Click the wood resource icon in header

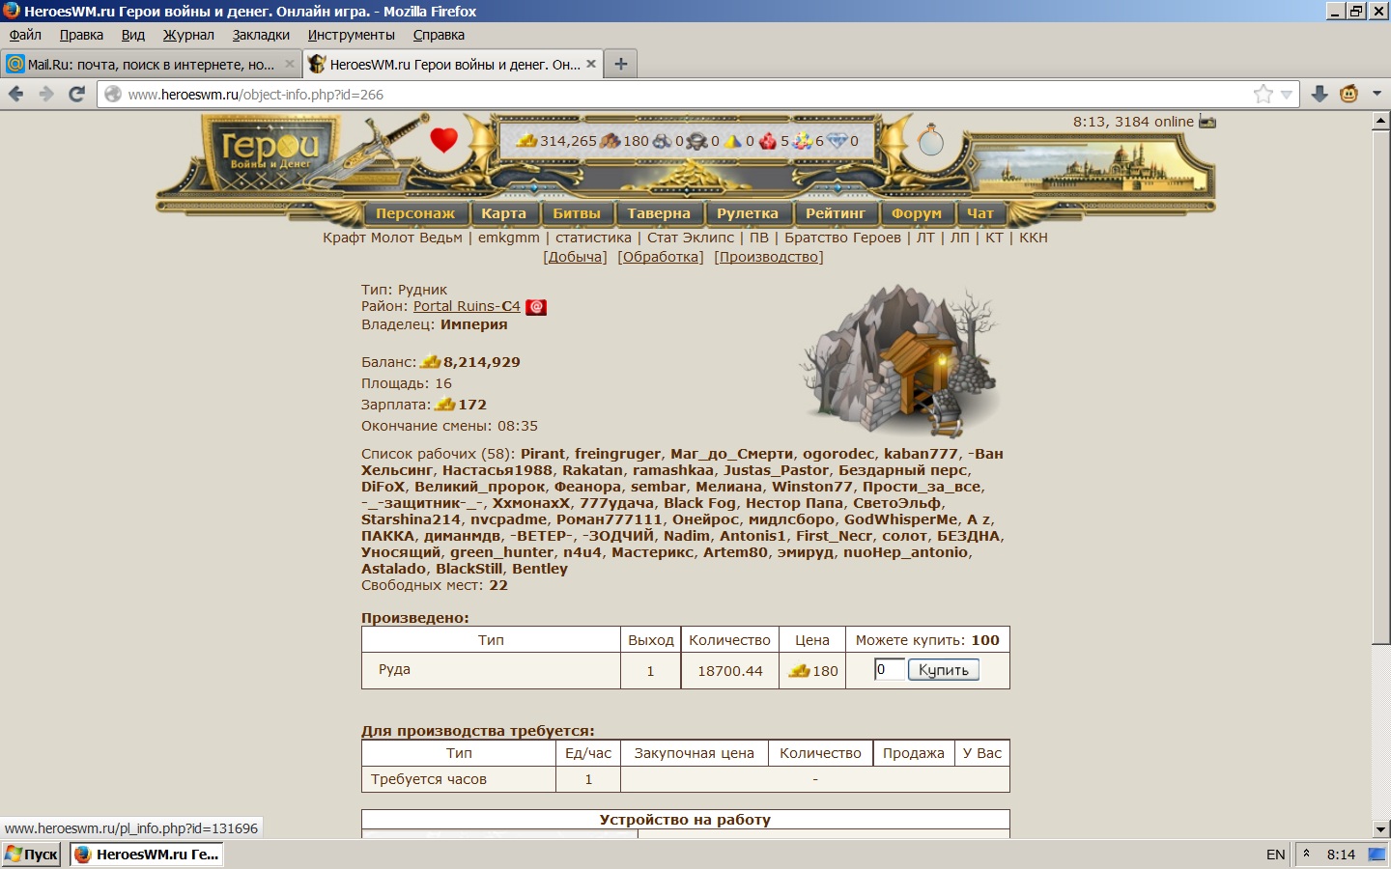coord(610,141)
